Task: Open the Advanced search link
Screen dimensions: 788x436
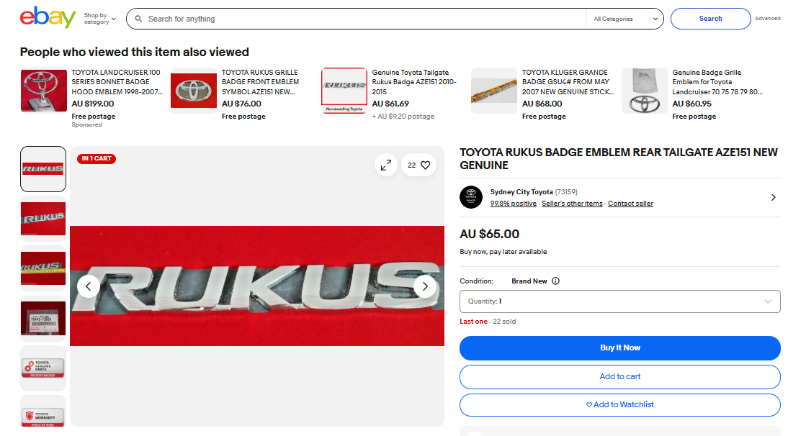Action: [x=767, y=19]
